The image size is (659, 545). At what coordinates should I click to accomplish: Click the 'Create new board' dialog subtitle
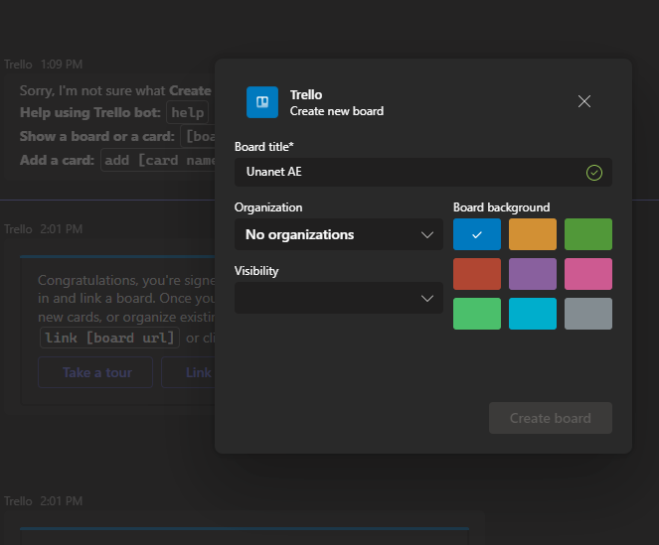(x=337, y=111)
